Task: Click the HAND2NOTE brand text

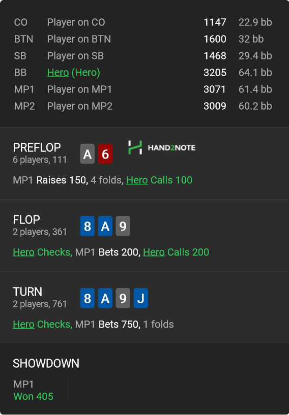Action: tap(171, 148)
